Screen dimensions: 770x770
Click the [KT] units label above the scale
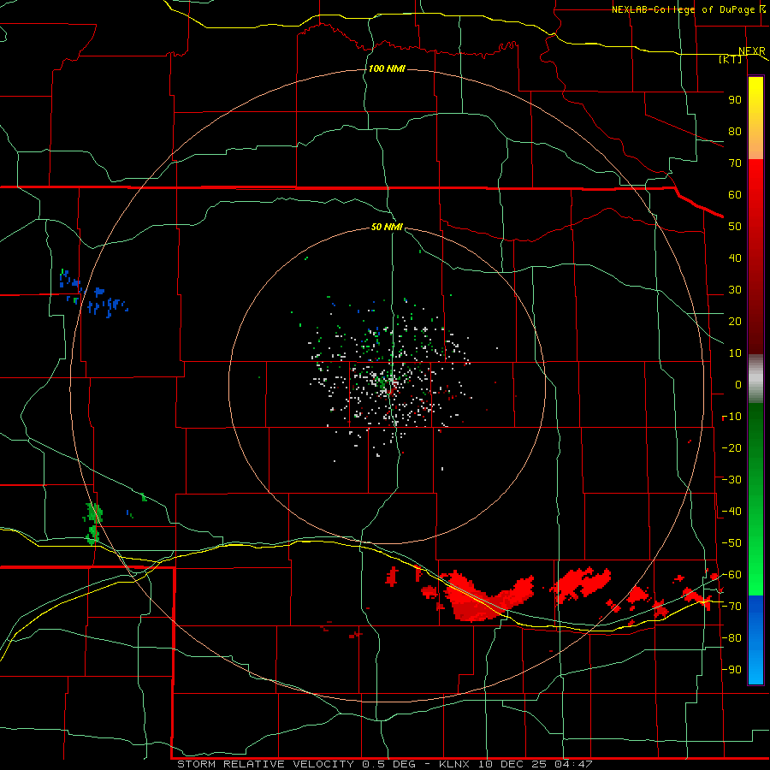pyautogui.click(x=731, y=59)
